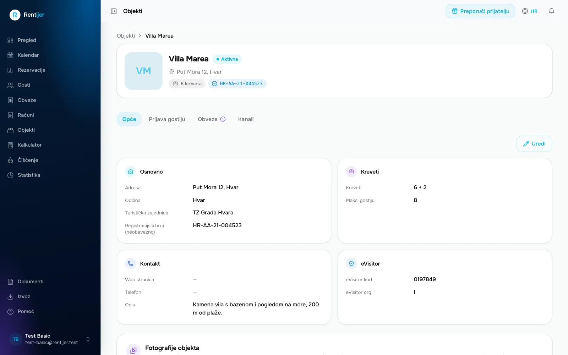Click the info icon on Obveze tab
568x355 pixels.
(x=223, y=119)
